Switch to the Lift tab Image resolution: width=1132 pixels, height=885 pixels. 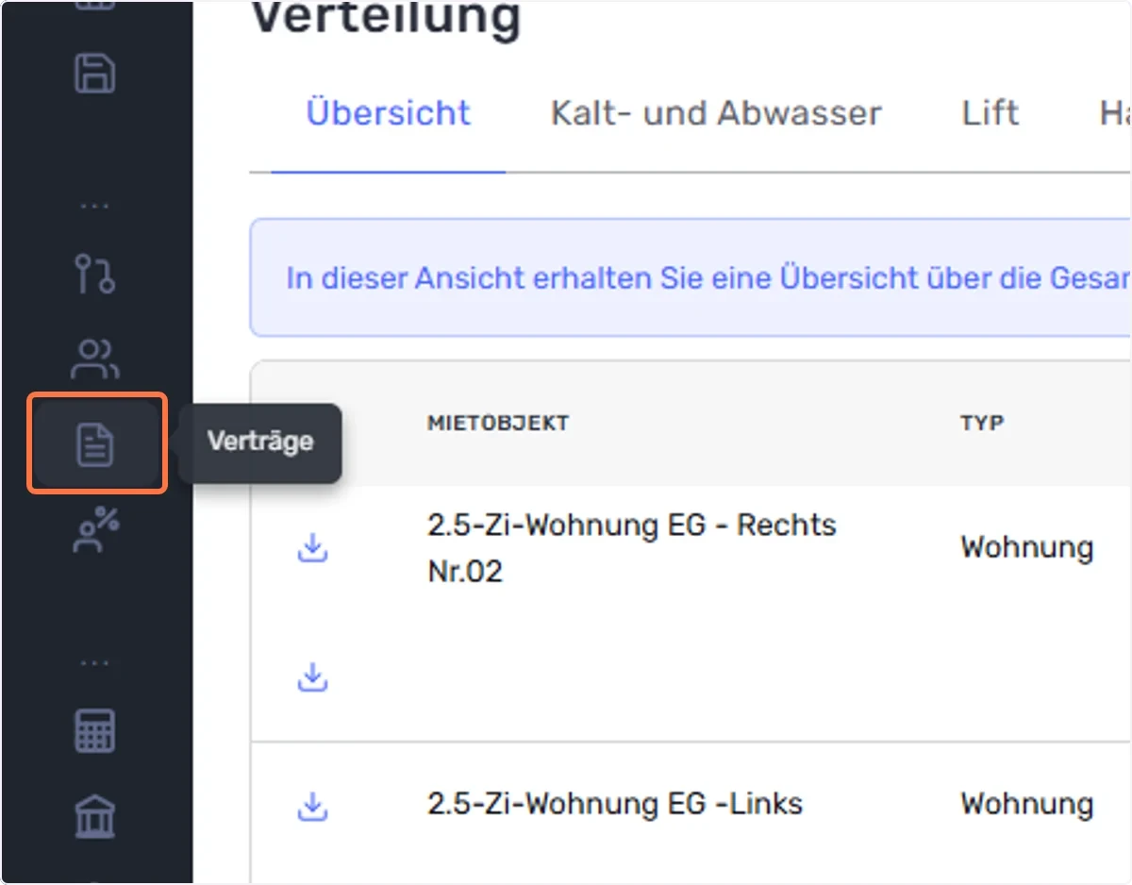point(990,113)
